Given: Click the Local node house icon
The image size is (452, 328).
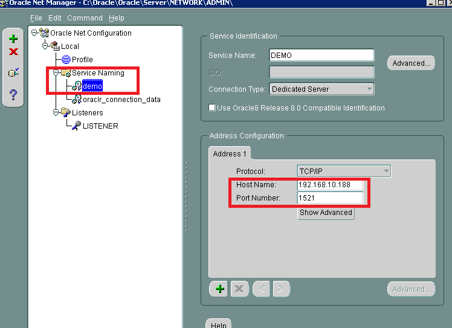Looking at the screenshot, I should 55,46.
